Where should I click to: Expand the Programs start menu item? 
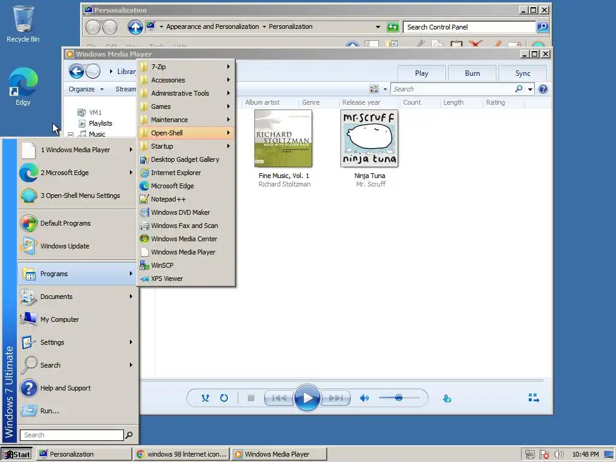coord(77,274)
